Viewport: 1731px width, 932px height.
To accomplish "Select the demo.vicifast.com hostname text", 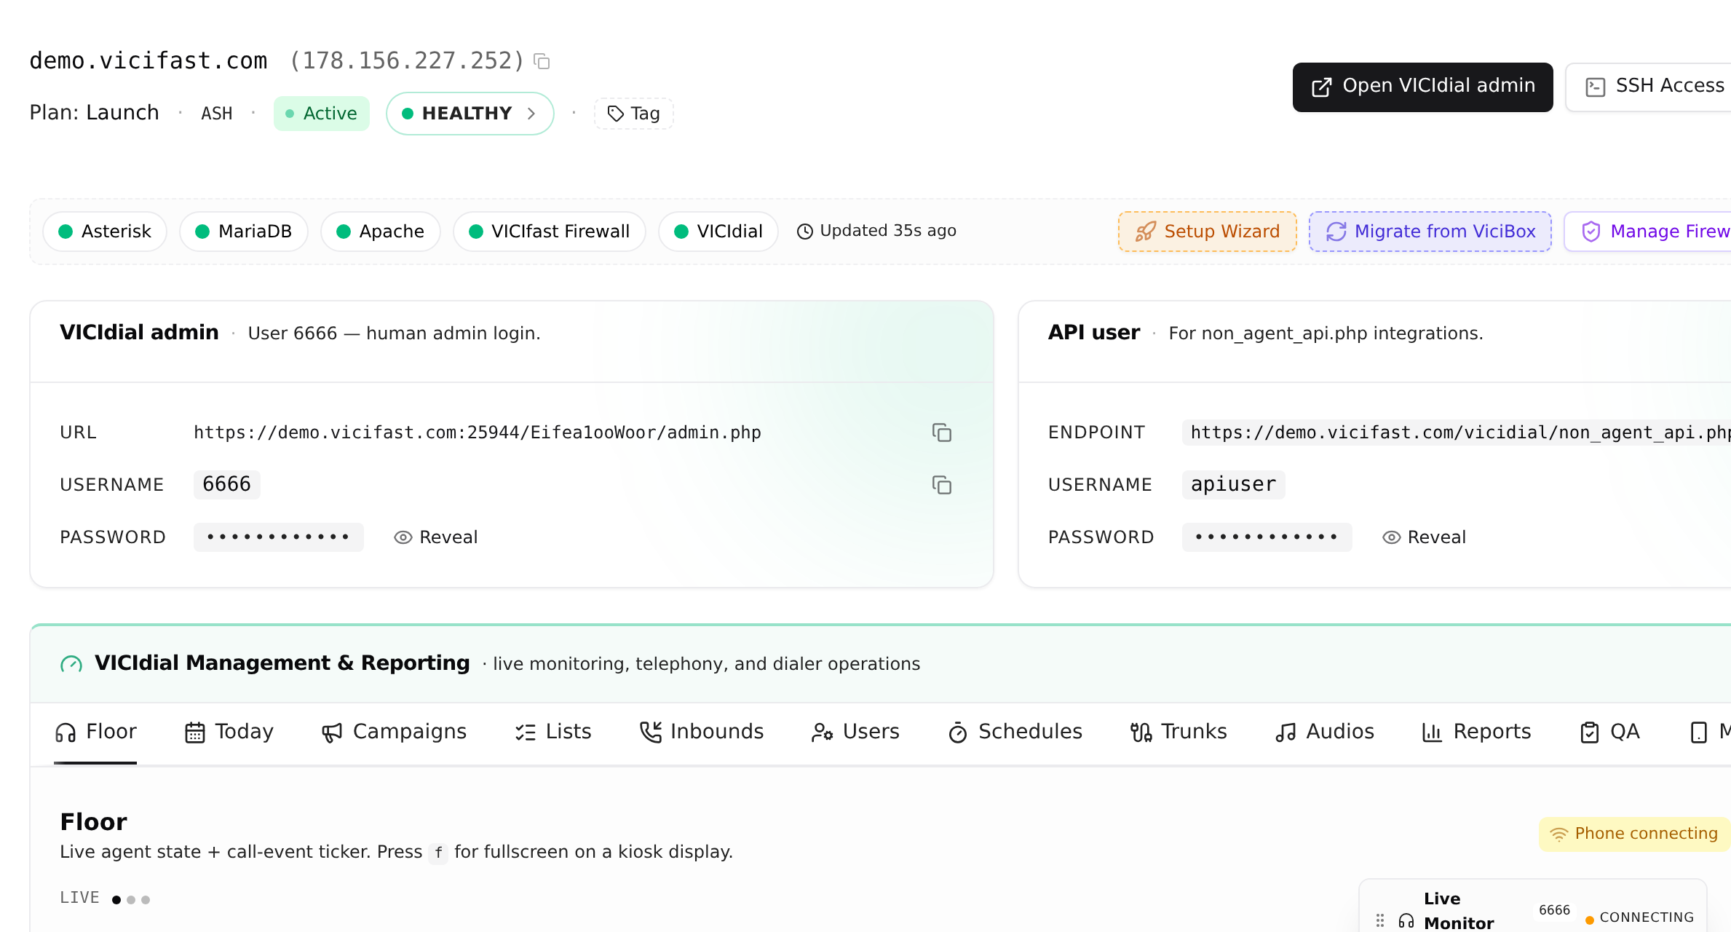I will coord(148,61).
